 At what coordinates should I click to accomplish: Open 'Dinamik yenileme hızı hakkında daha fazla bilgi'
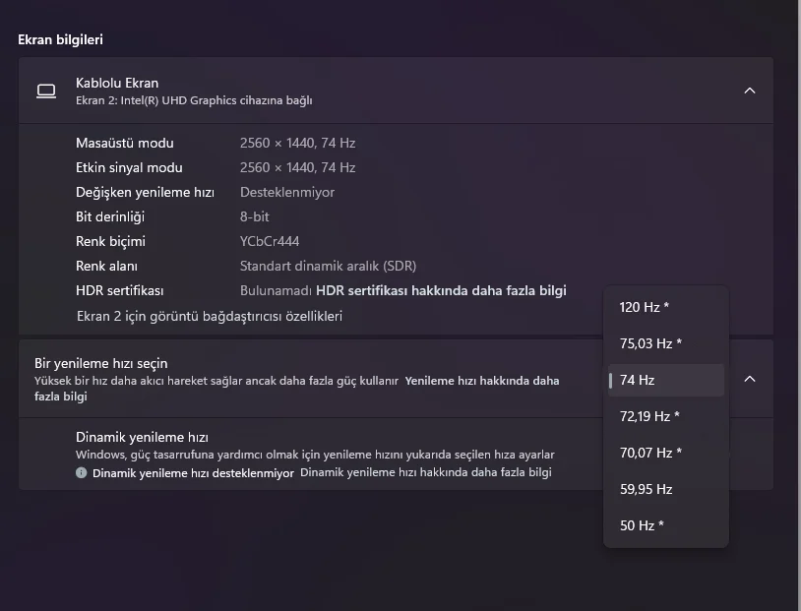coord(425,472)
